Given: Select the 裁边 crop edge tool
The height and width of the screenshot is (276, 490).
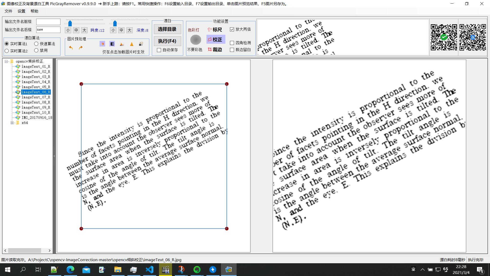Looking at the screenshot, I should (x=215, y=50).
